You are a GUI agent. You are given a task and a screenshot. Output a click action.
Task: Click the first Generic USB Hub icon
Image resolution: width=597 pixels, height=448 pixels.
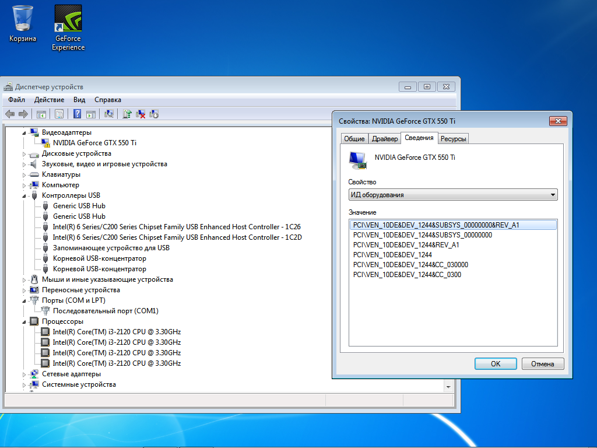[x=45, y=206]
